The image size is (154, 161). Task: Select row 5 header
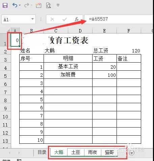click(5, 75)
